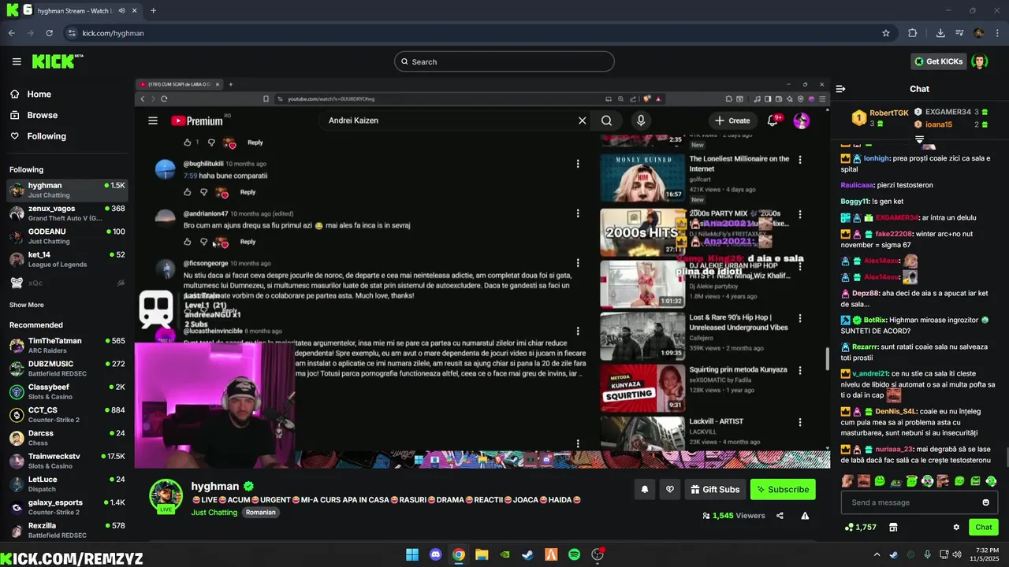Image resolution: width=1009 pixels, height=567 pixels.
Task: Bookmark this page with star icon
Action: (886, 33)
